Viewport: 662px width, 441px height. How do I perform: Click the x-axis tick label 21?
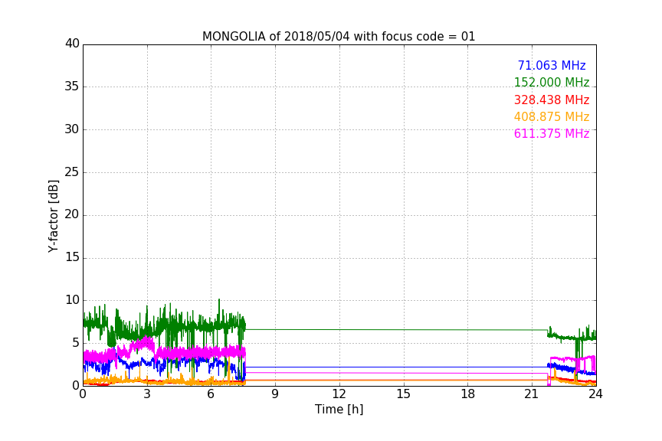point(532,394)
